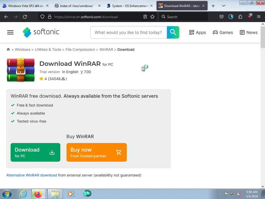The height and width of the screenshot is (199, 265).
Task: Click the Firefox Search box
Action: (x=183, y=17)
